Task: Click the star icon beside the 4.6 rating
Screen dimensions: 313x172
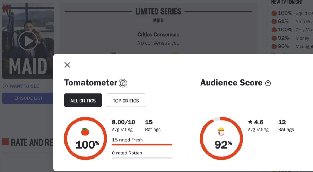Action: pyautogui.click(x=250, y=122)
